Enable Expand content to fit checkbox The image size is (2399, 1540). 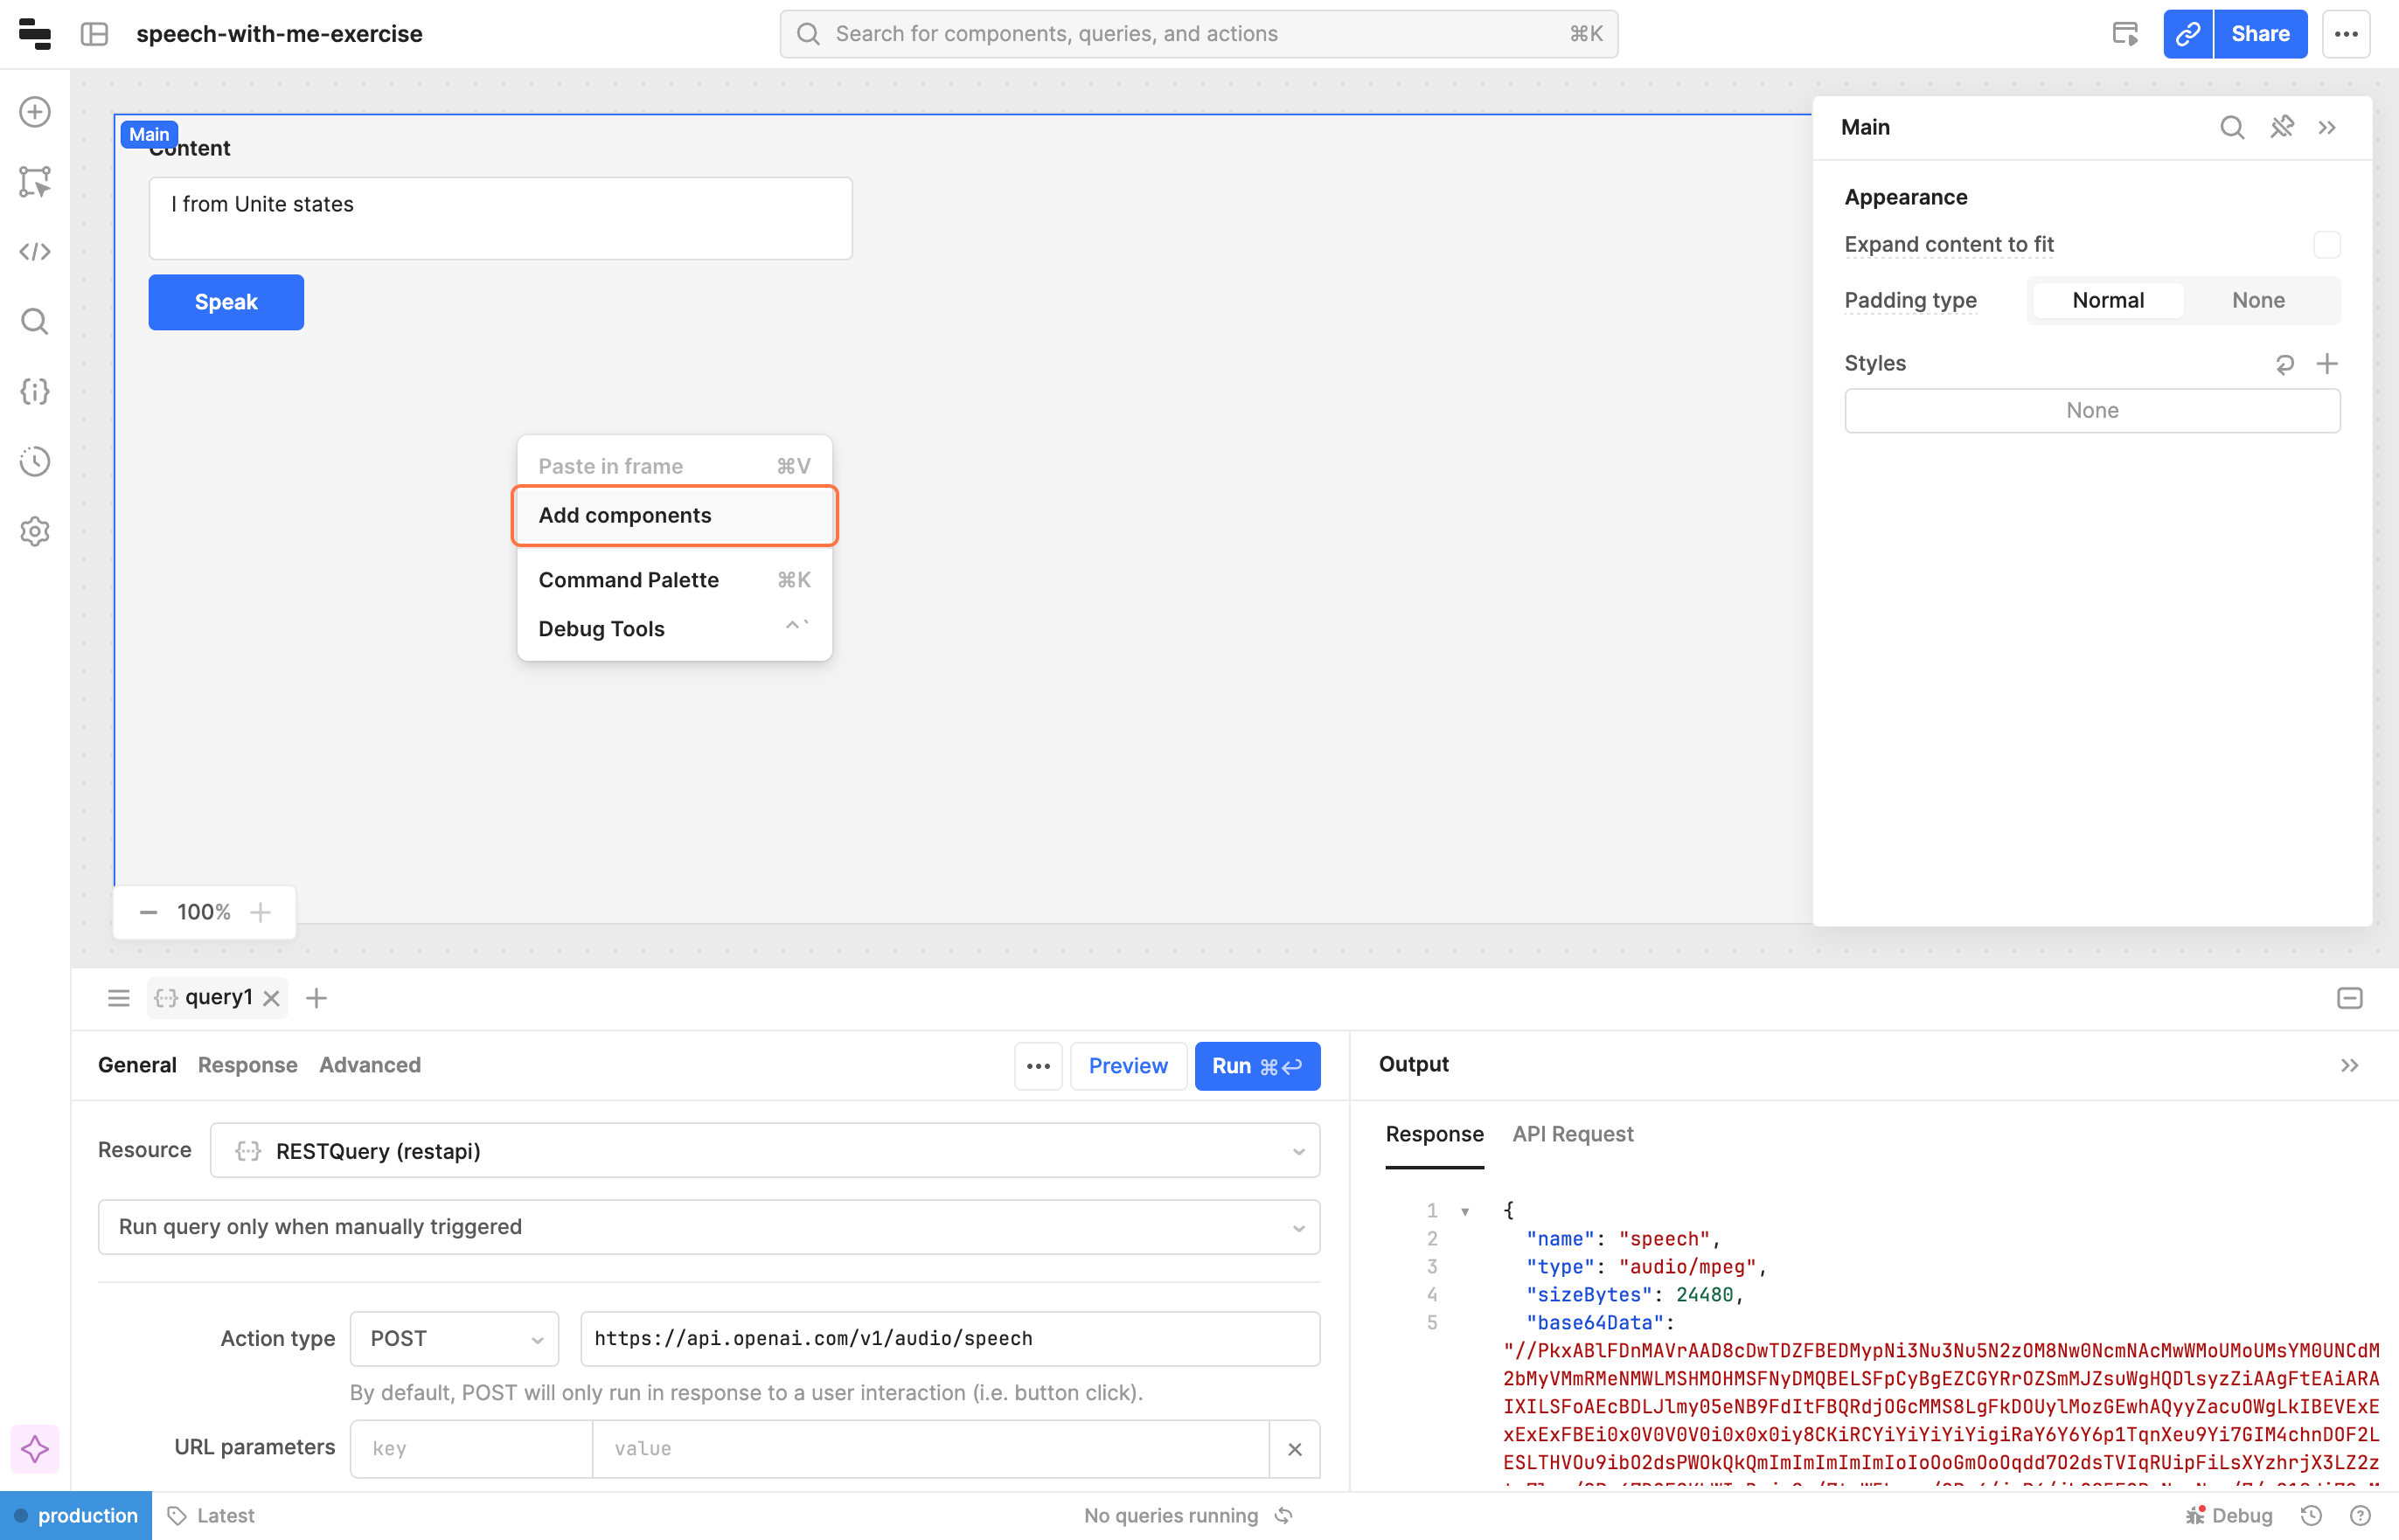(2326, 245)
